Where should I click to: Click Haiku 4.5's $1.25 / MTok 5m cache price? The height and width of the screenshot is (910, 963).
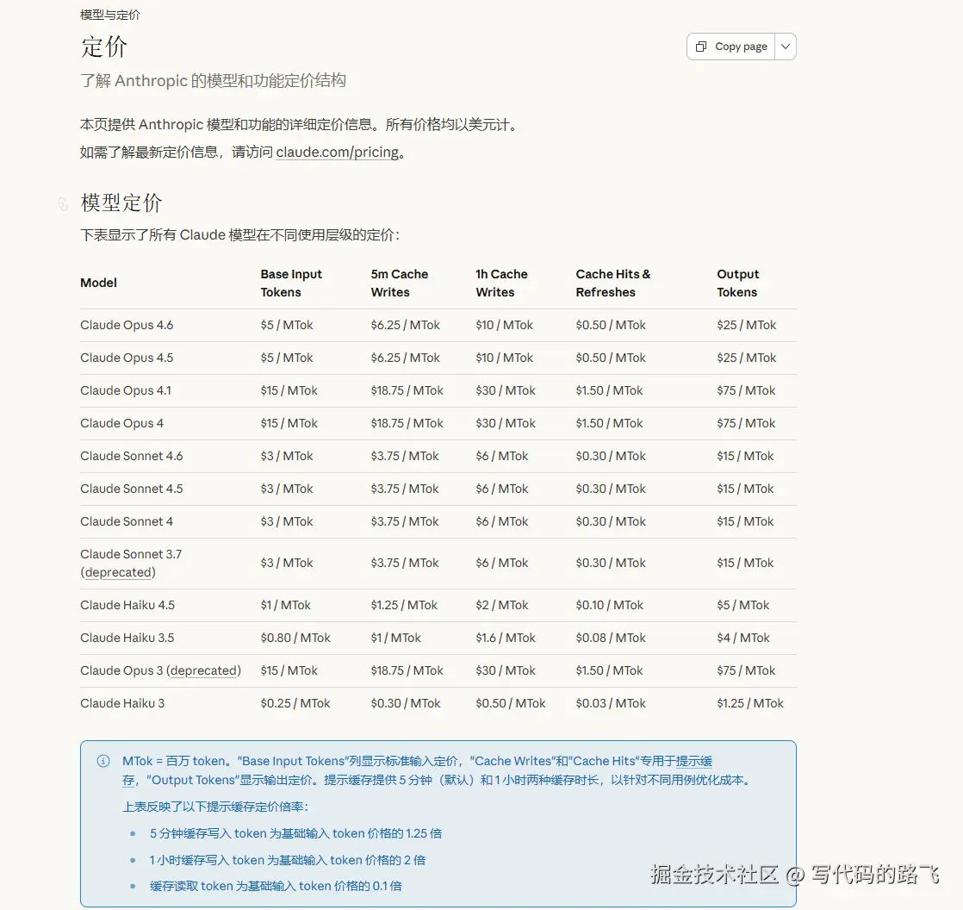coord(404,605)
